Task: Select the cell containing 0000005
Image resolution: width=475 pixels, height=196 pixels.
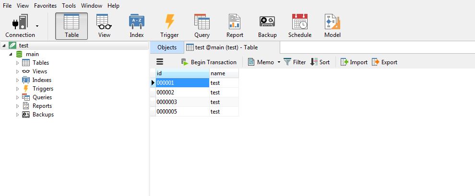Action: coord(182,112)
